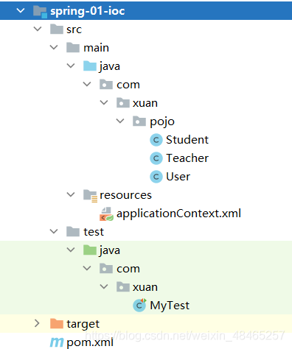This screenshot has width=292, height=349.
Task: Click the applicationContext.xml Spring config icon
Action: tap(106, 214)
